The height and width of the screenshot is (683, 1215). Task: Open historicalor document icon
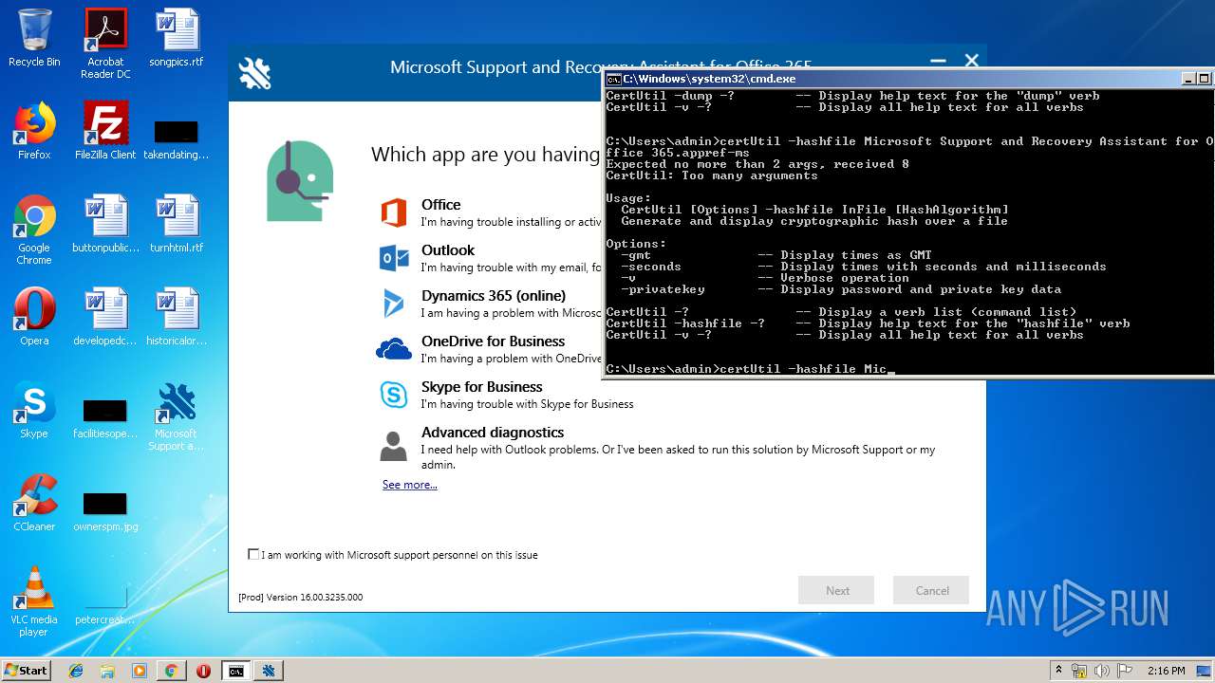(x=177, y=317)
